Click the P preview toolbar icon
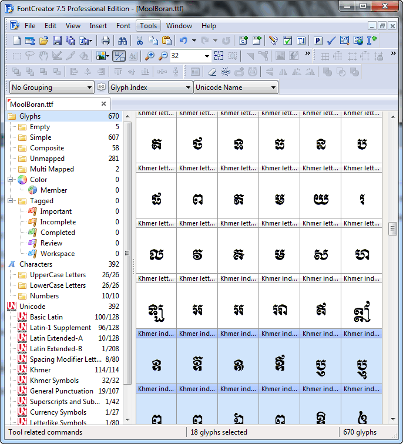 tap(318, 41)
